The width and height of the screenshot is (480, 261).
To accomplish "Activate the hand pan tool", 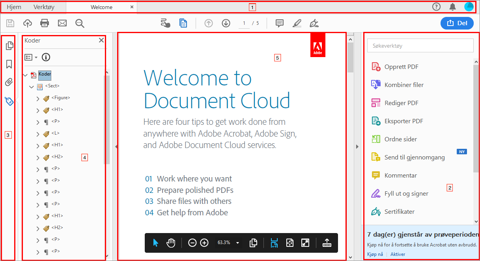I will coord(171,243).
